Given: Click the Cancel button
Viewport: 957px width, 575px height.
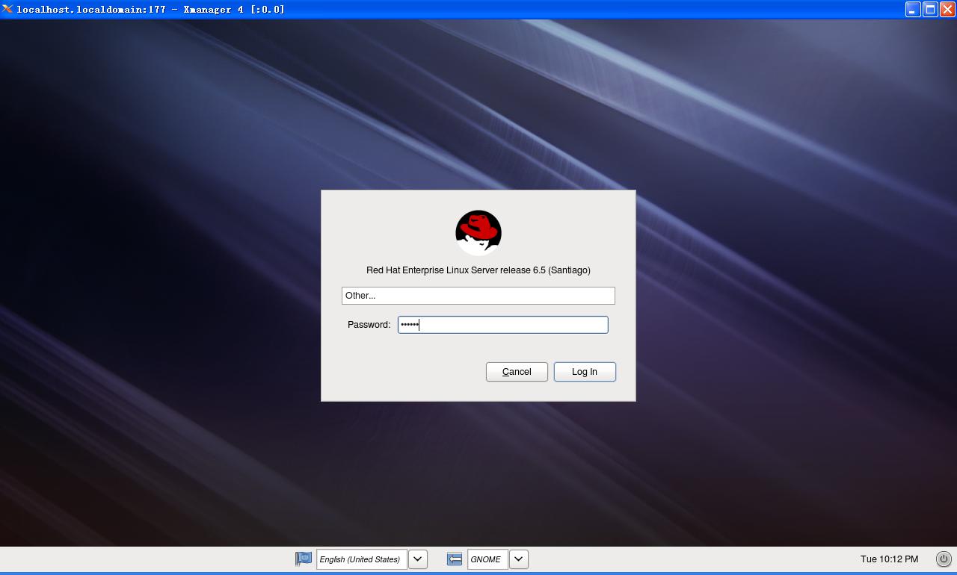Looking at the screenshot, I should (x=517, y=372).
